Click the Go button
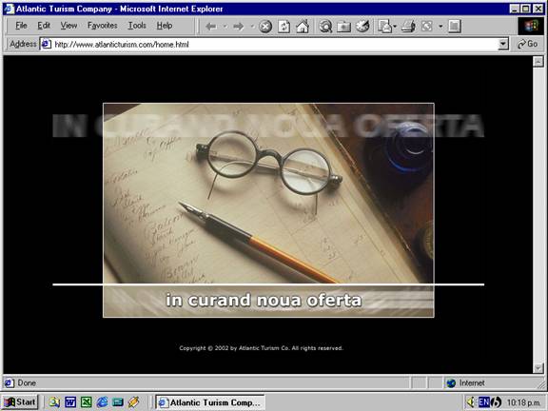Image resolution: width=548 pixels, height=411 pixels. (x=528, y=44)
